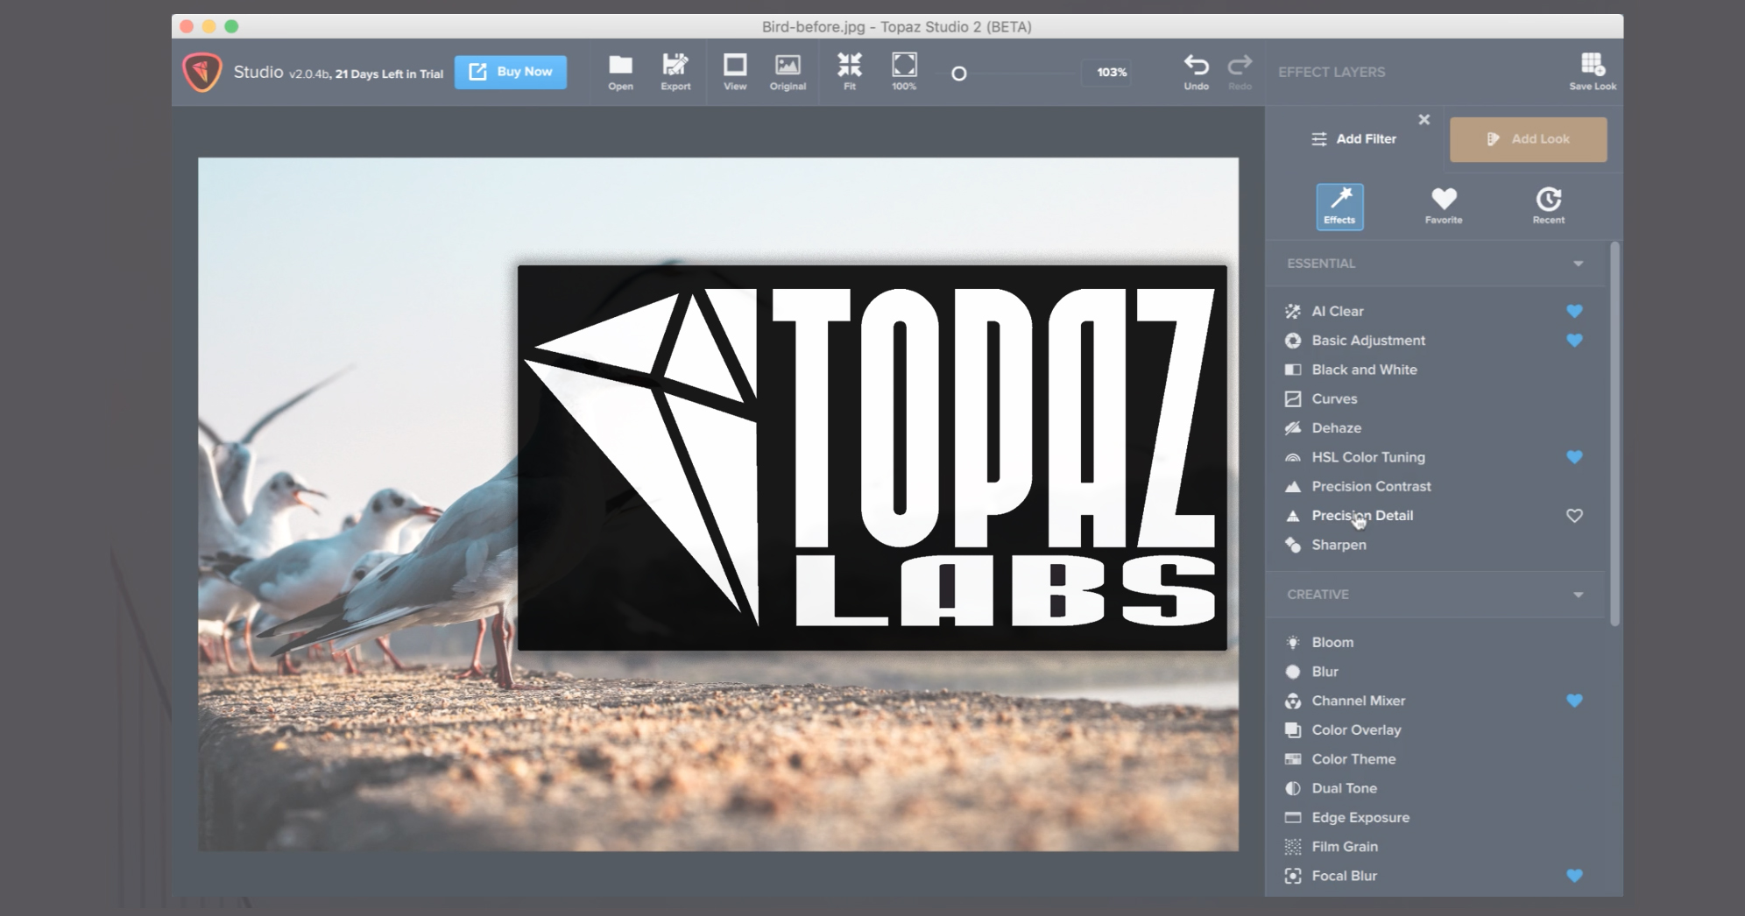Image resolution: width=1745 pixels, height=916 pixels.
Task: Show the Original image
Action: click(x=788, y=72)
